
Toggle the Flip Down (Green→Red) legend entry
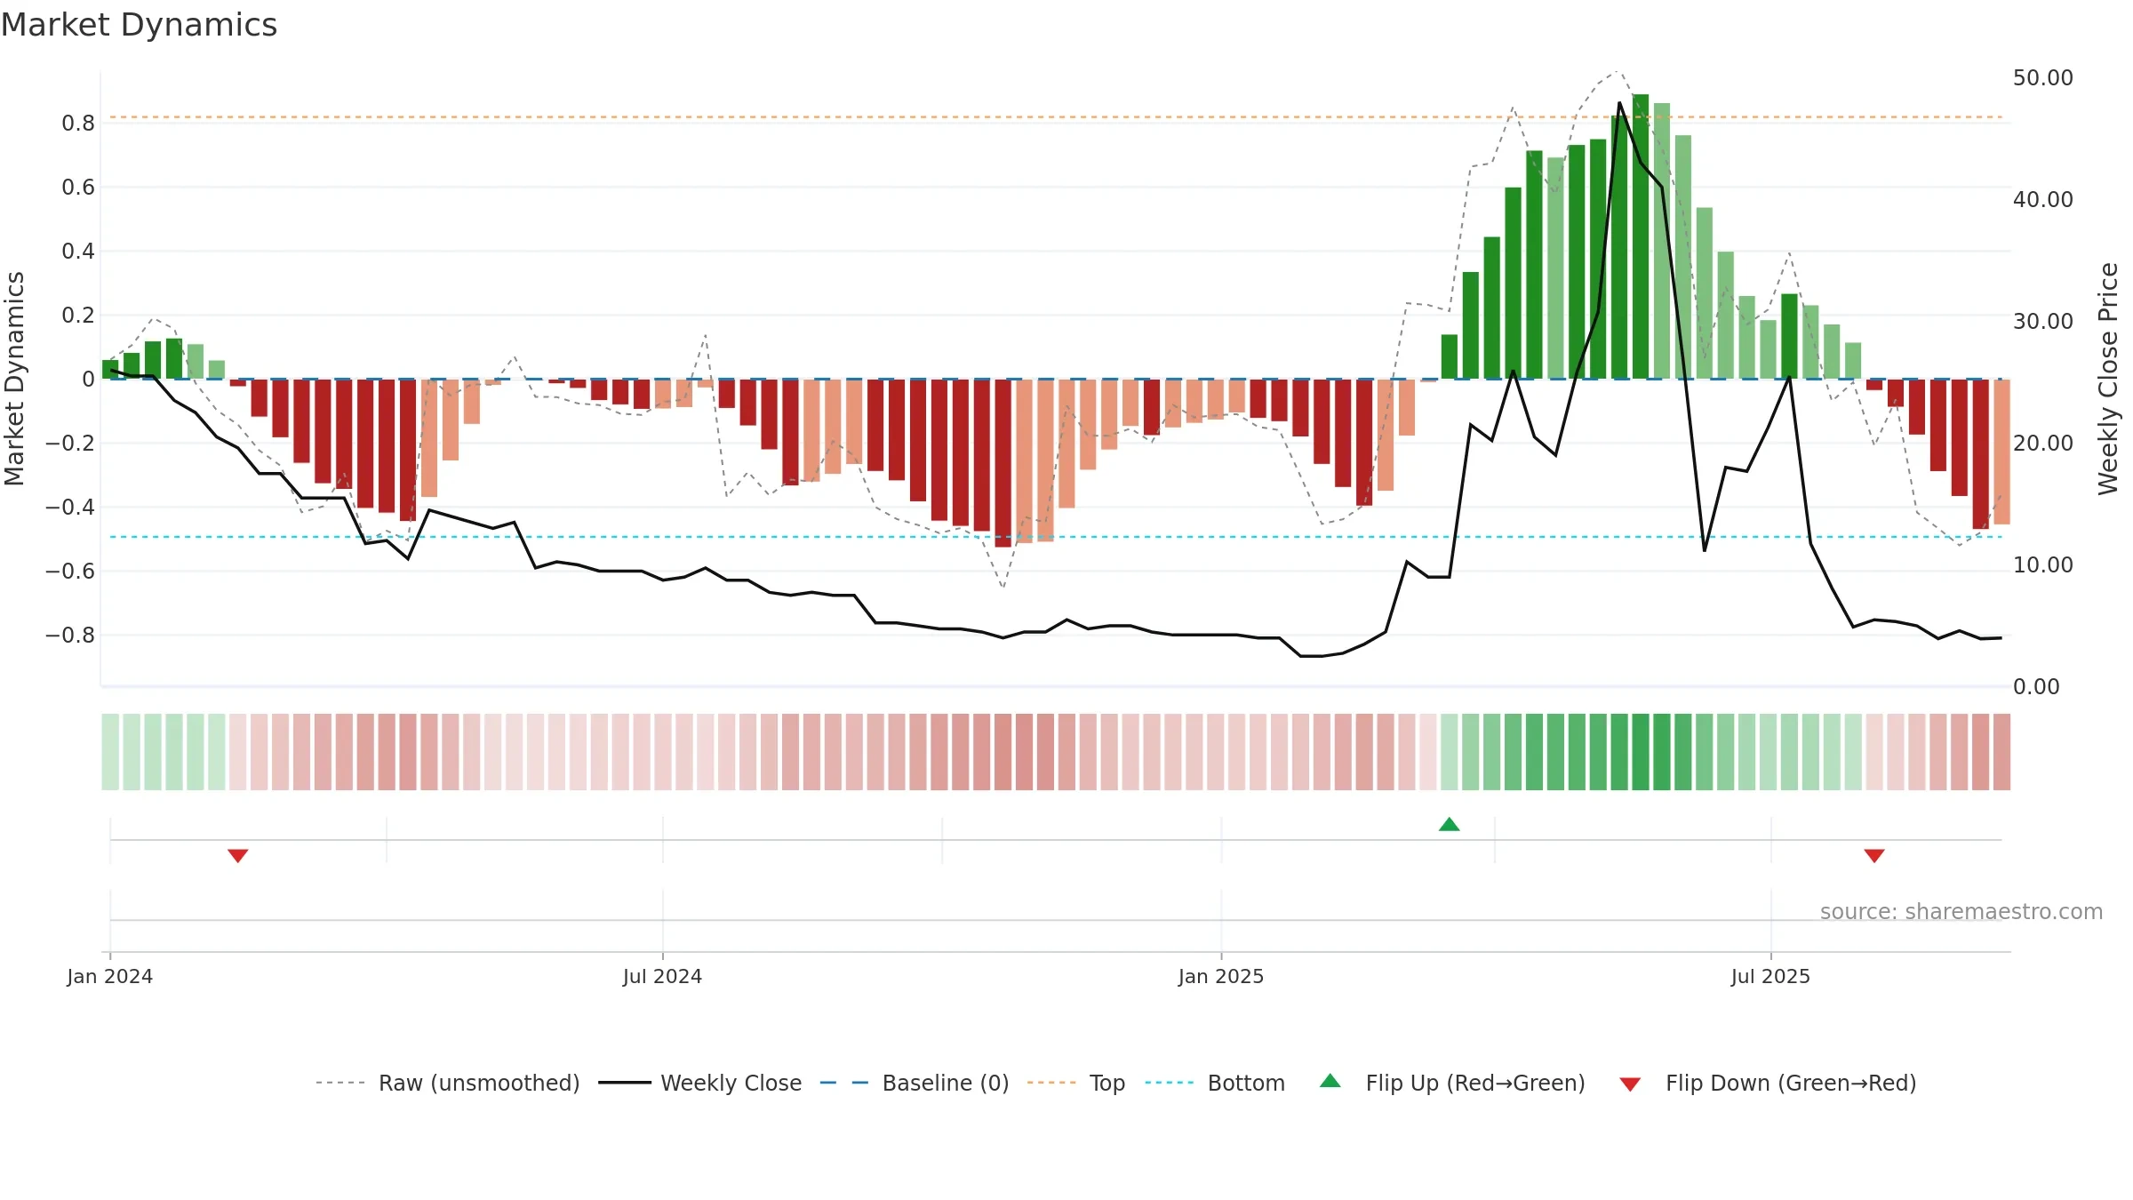(x=1768, y=1083)
